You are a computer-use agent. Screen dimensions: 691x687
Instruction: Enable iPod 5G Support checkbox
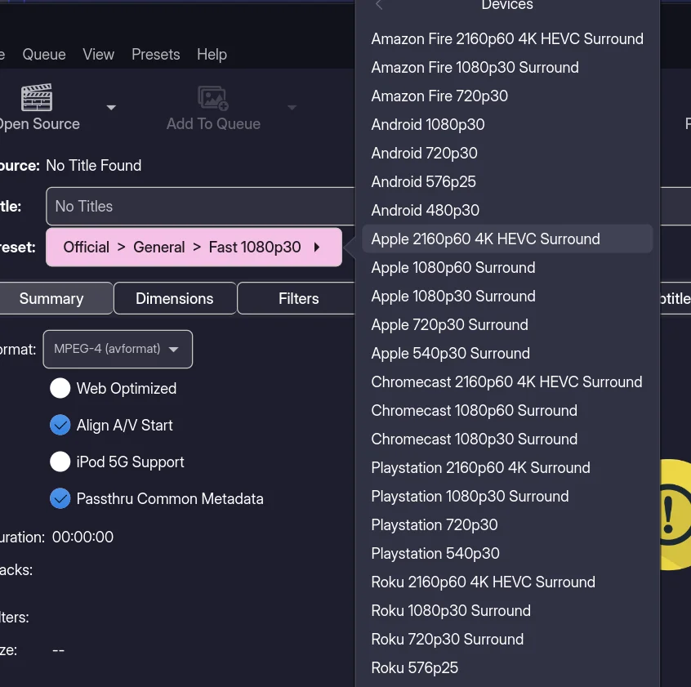point(60,462)
